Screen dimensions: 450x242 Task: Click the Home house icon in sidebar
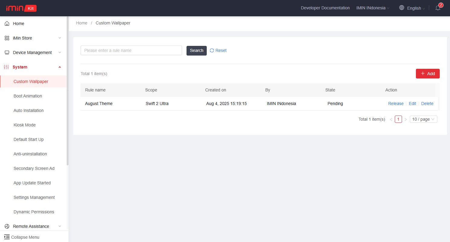point(7,24)
